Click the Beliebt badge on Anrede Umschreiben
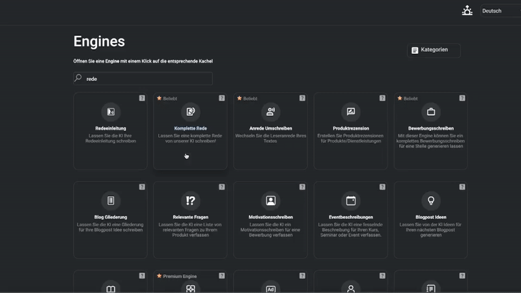Image resolution: width=521 pixels, height=293 pixels. pos(247,98)
